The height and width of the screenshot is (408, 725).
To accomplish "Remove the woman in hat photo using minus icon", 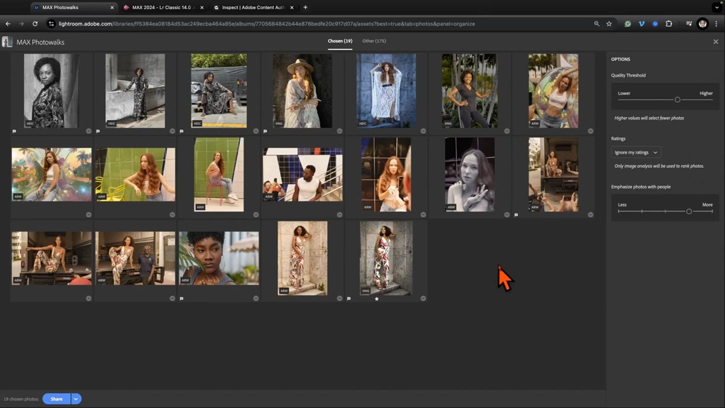I will pos(340,131).
